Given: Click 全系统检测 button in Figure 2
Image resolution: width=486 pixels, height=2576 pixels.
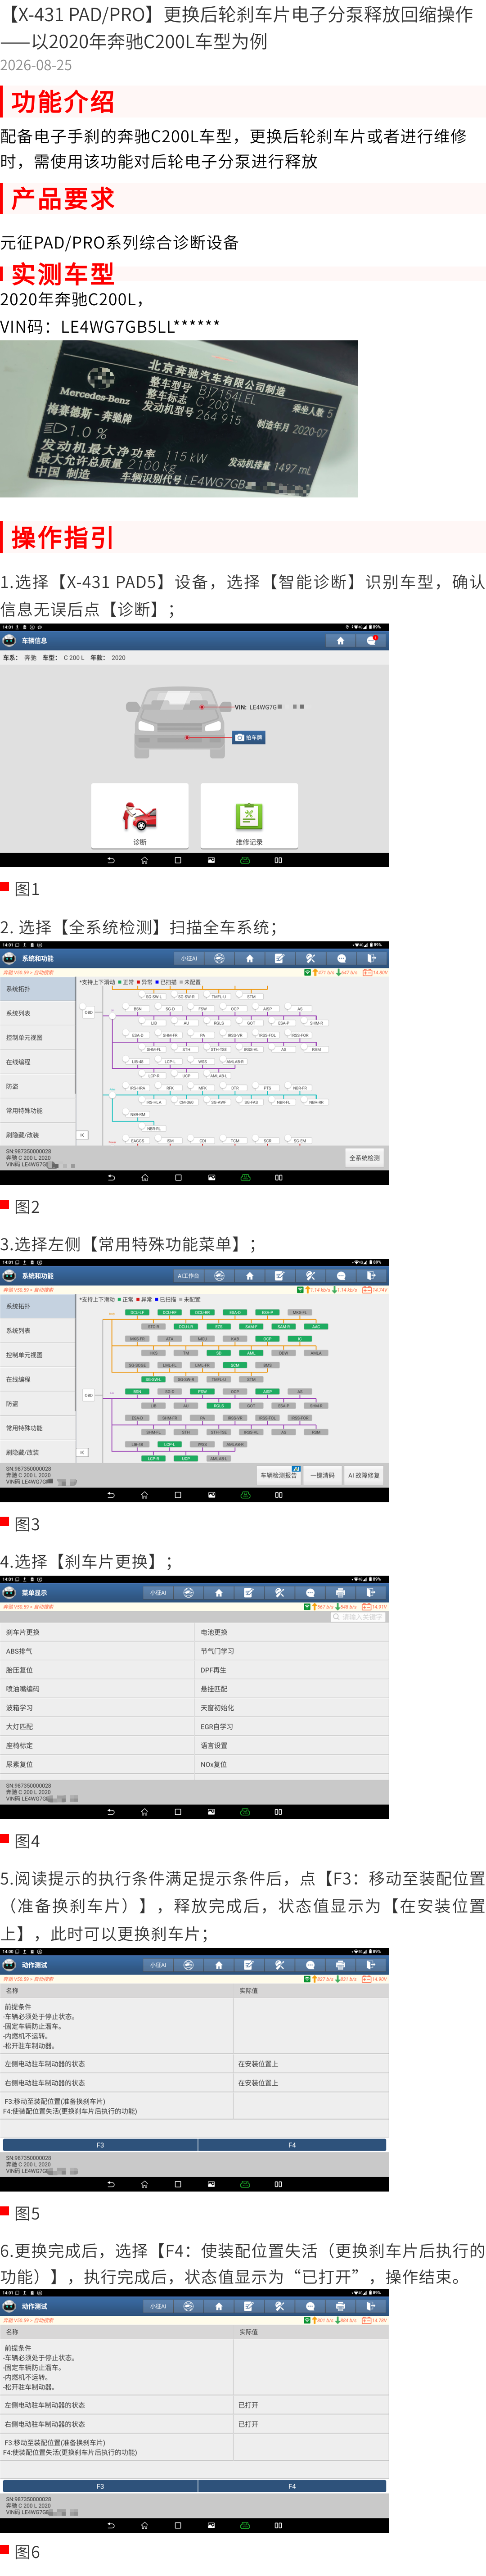Looking at the screenshot, I should (364, 1157).
